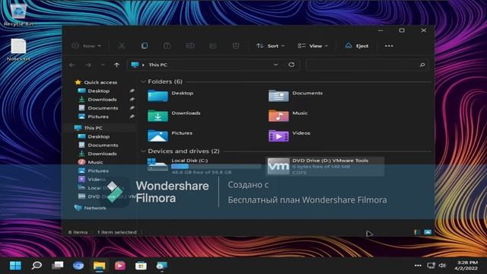Open the View dropdown menu

click(x=313, y=46)
